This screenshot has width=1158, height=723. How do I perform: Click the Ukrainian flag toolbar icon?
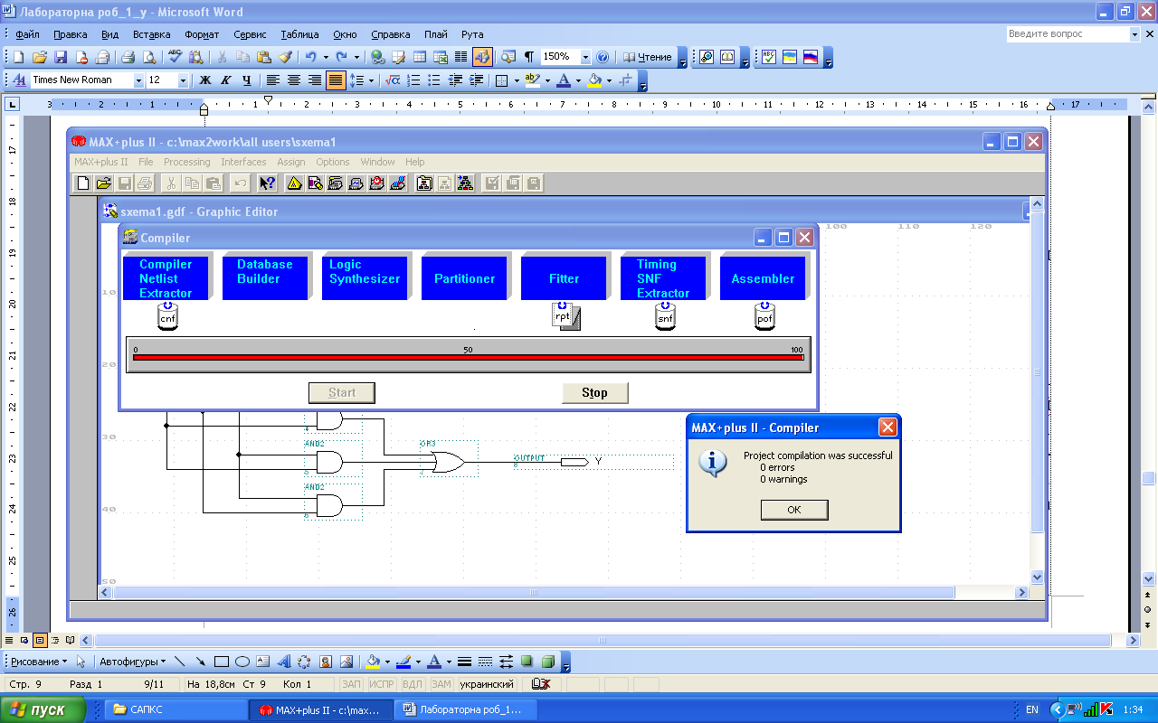click(x=790, y=57)
